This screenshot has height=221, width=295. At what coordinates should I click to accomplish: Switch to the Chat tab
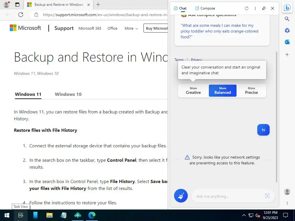tap(180, 8)
